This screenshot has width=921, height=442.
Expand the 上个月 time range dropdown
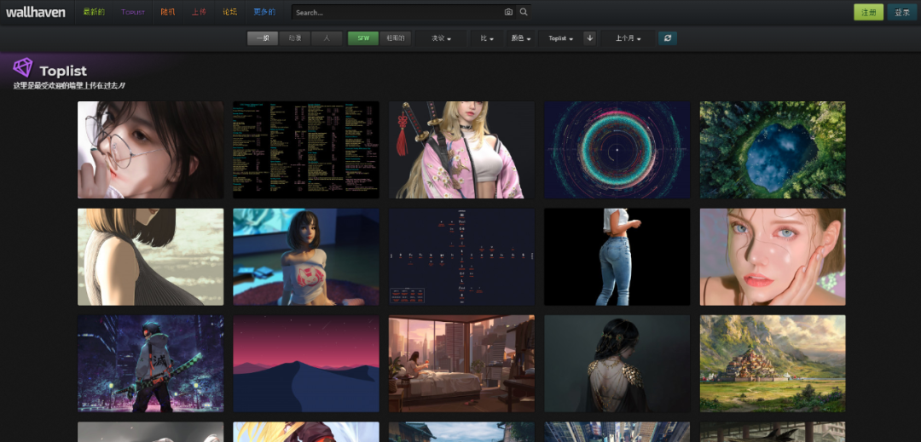tap(628, 38)
